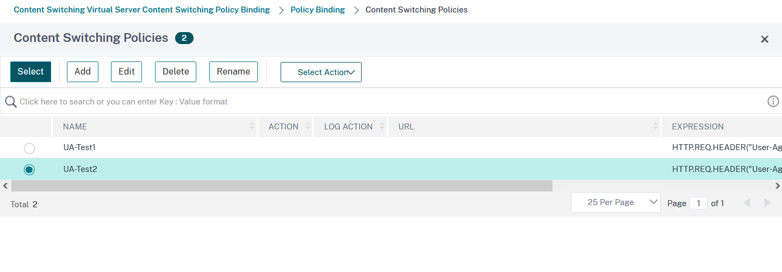The width and height of the screenshot is (782, 272).
Task: Select the UA-Test2 radio button
Action: click(29, 170)
